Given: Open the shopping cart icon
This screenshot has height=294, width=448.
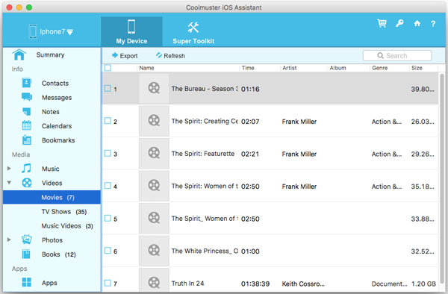Looking at the screenshot, I should point(382,23).
